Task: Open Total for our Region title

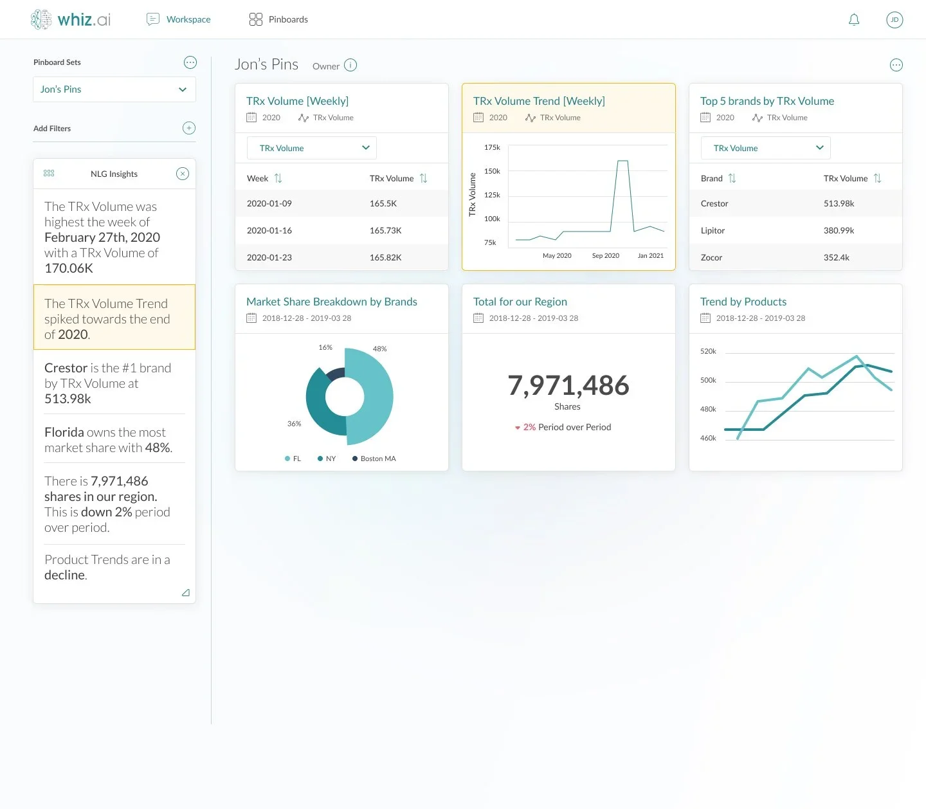Action: click(520, 302)
